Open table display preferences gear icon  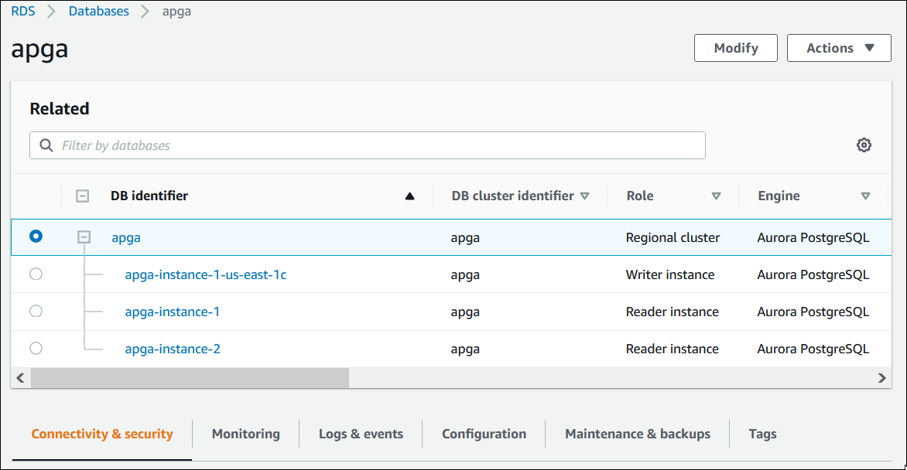(x=864, y=145)
